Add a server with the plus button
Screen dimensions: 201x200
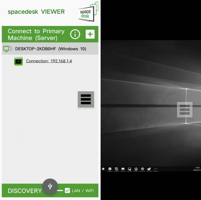pyautogui.click(x=90, y=34)
